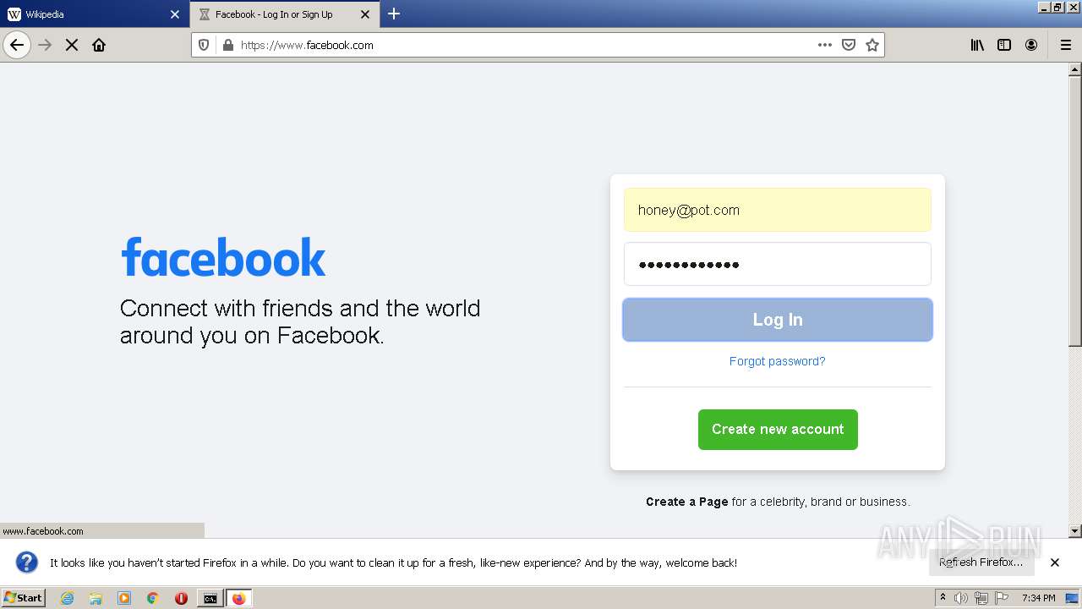Image resolution: width=1082 pixels, height=609 pixels.
Task: Launch Chrome from the taskbar
Action: 153,598
